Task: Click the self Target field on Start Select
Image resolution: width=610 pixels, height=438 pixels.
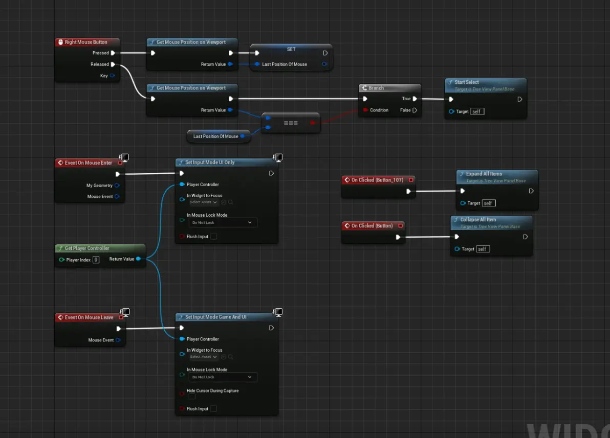Action: 477,111
